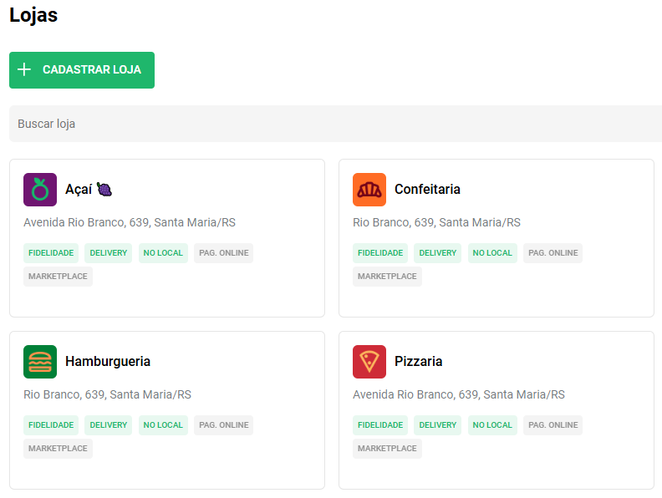Click the plus icon on Cadastrar Loja

(x=24, y=69)
